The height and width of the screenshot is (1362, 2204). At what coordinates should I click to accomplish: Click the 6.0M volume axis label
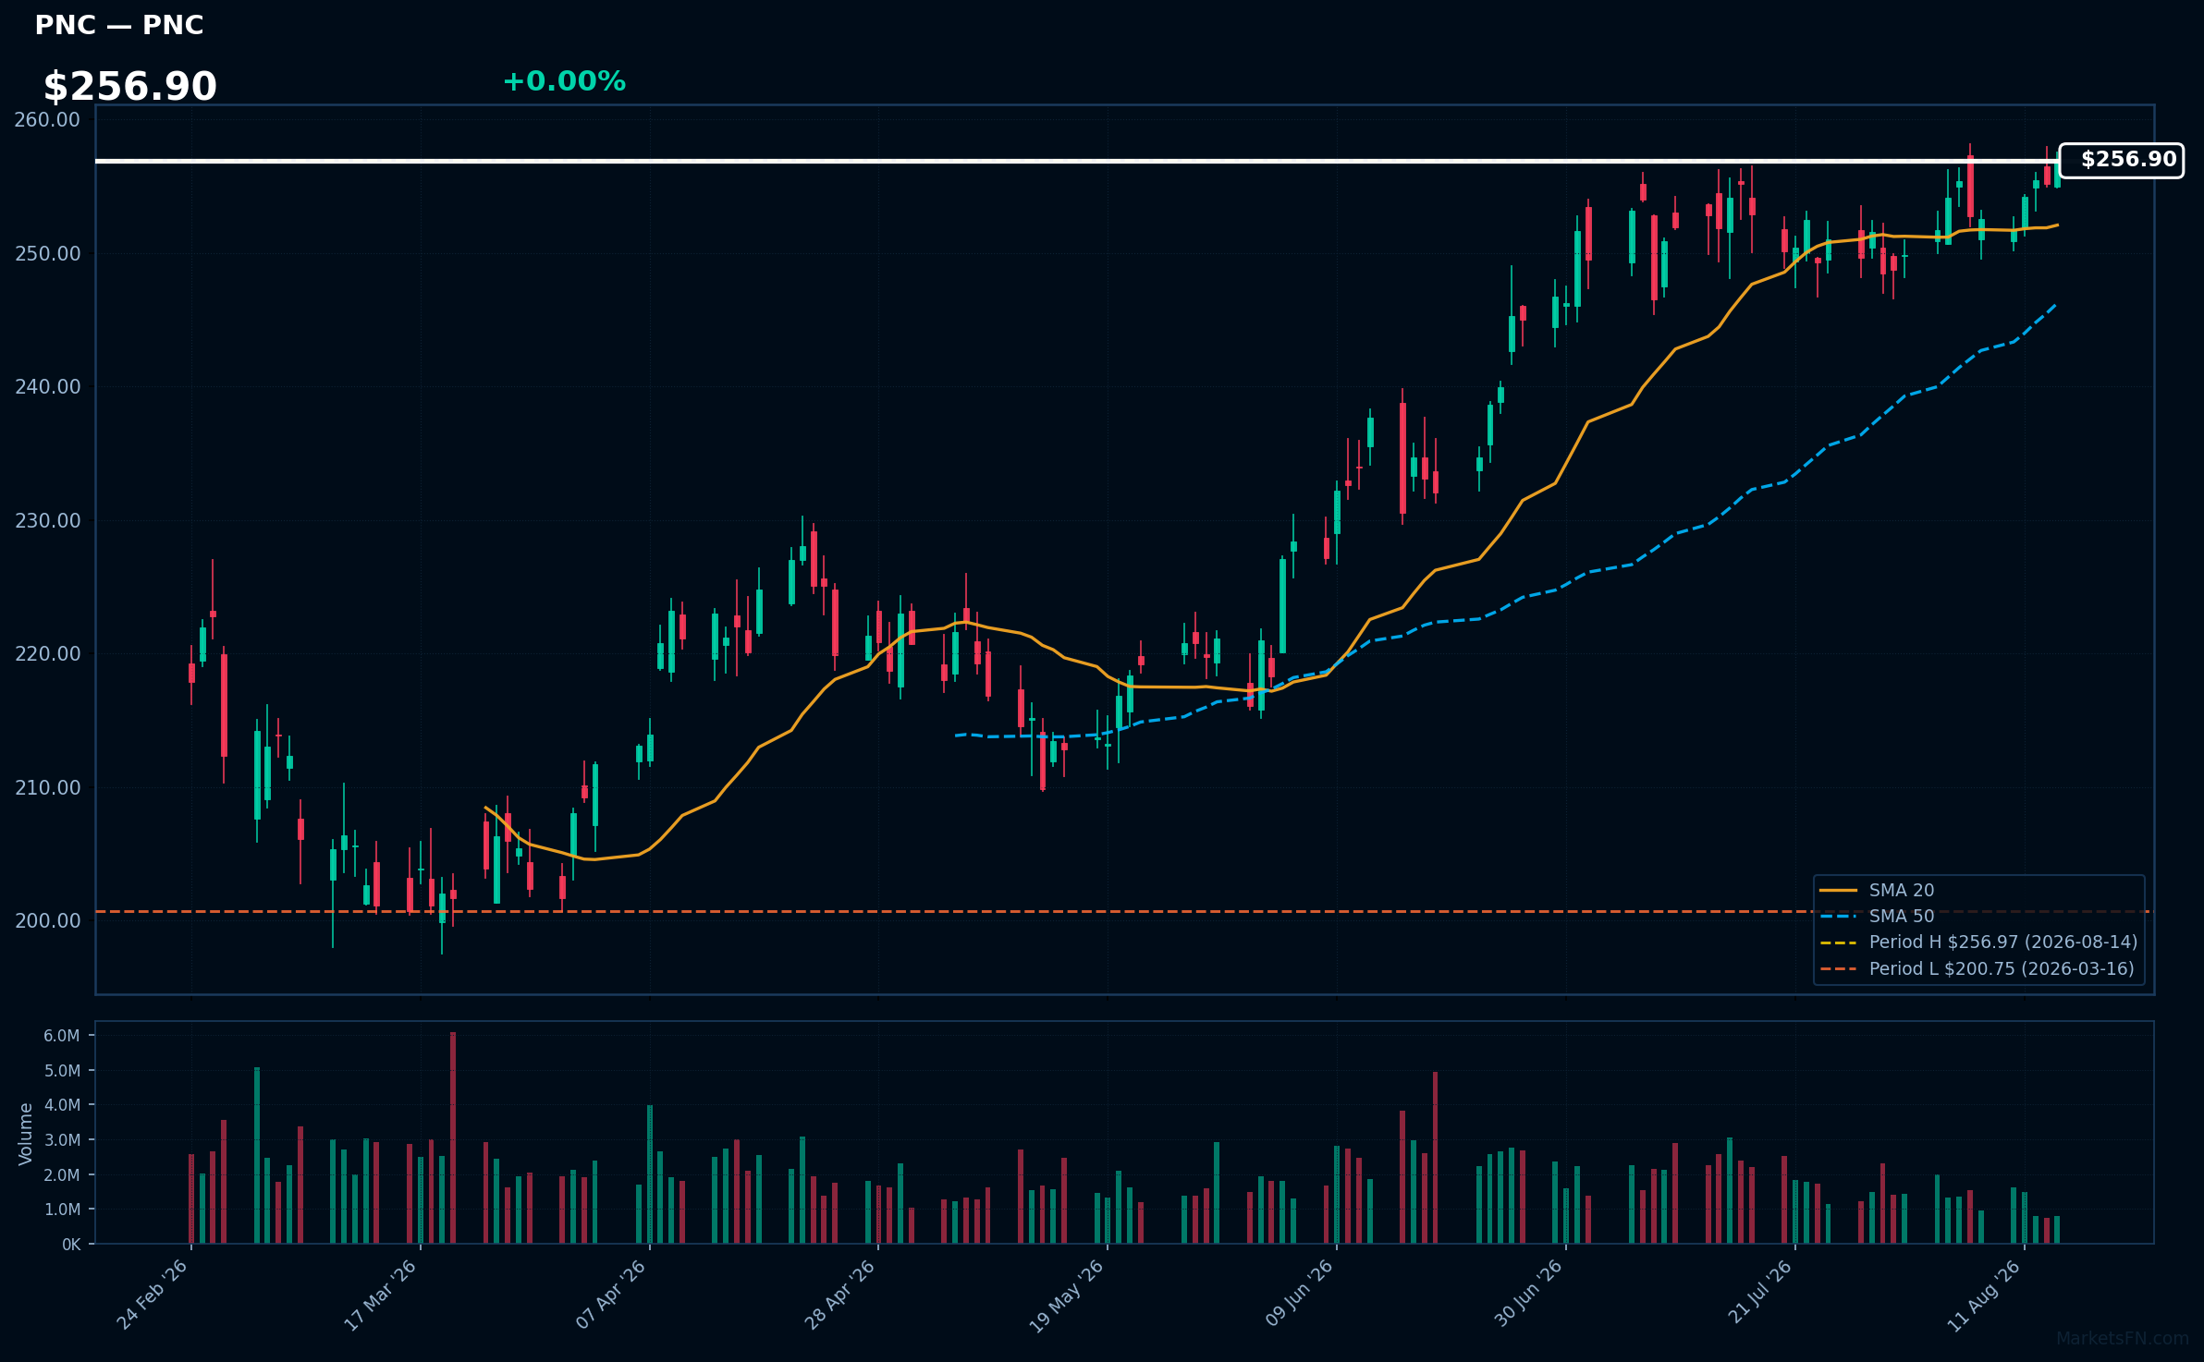(62, 1036)
